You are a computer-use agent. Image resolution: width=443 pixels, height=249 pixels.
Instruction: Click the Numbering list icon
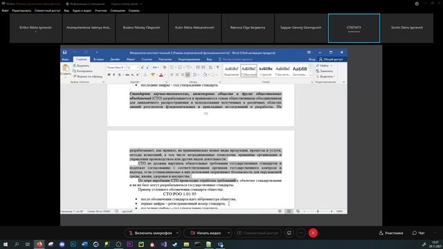(x=181, y=68)
